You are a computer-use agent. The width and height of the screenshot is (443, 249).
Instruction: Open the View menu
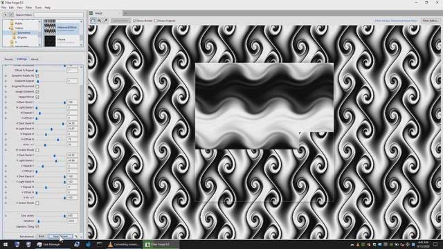coord(20,8)
